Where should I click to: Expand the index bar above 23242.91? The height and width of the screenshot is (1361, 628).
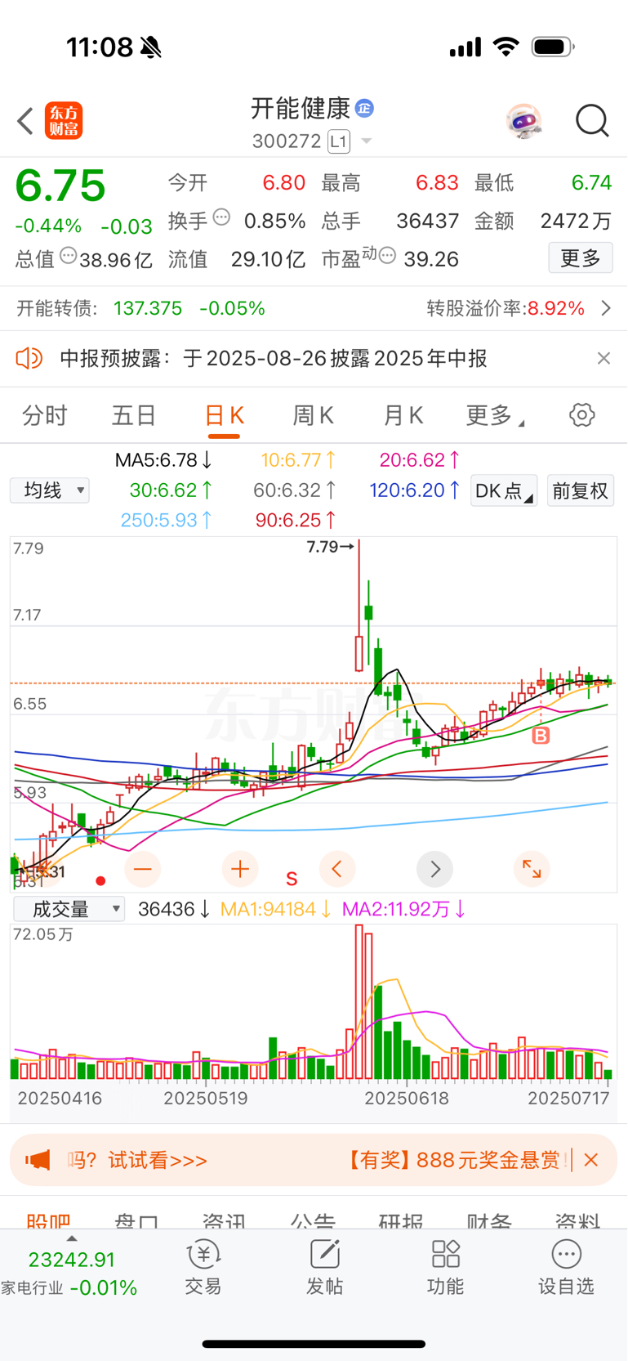tap(72, 1238)
